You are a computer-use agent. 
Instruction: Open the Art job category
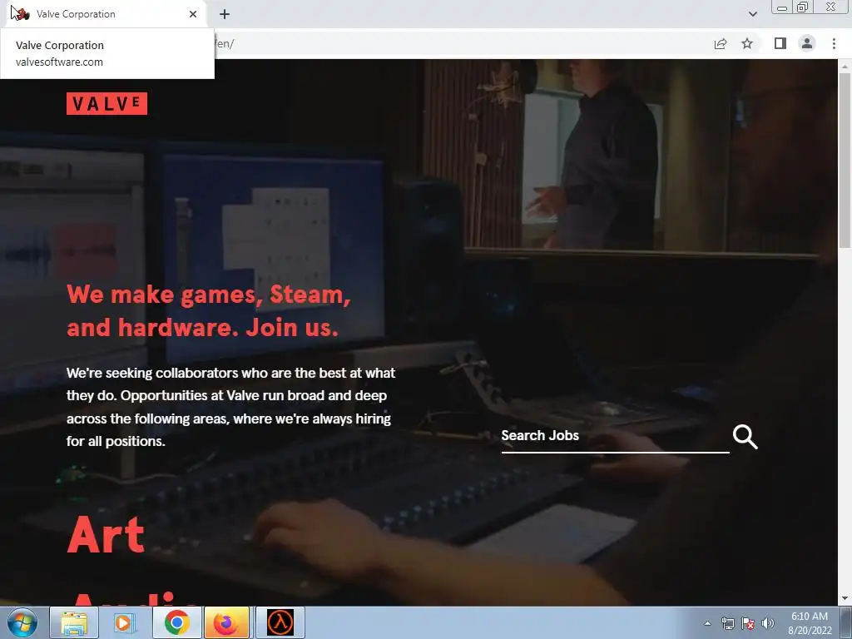[x=106, y=535]
